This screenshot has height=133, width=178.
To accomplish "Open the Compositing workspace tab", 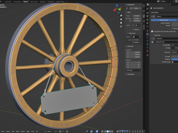I will [17, 2].
